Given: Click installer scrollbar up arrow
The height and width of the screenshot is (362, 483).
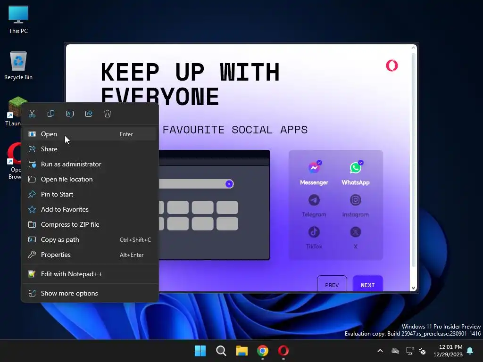Looking at the screenshot, I should point(413,48).
